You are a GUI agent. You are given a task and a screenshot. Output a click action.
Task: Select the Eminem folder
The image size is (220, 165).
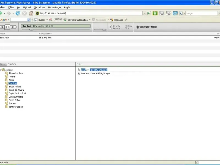click(12, 104)
